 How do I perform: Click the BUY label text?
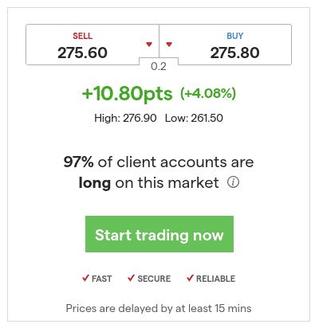point(235,36)
